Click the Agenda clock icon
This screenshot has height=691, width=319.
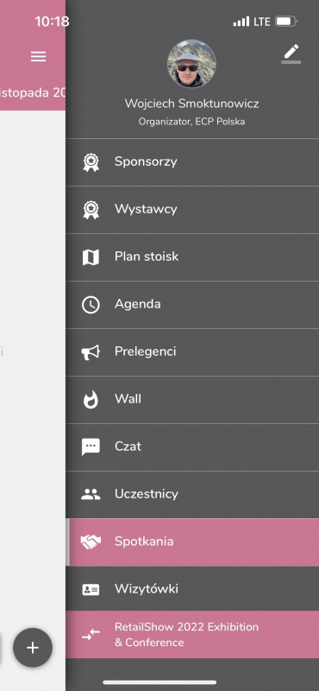(91, 305)
